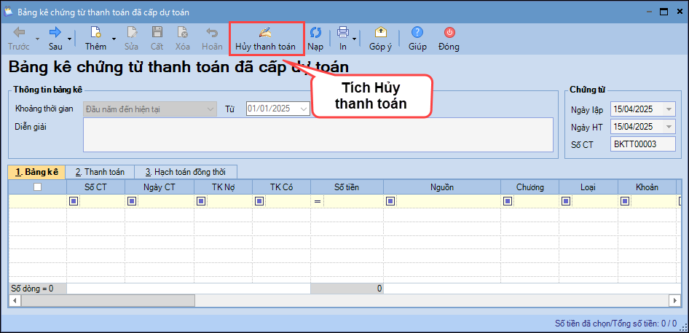Open the Ngày lập date dropdown
This screenshot has width=689, height=333.
point(669,109)
